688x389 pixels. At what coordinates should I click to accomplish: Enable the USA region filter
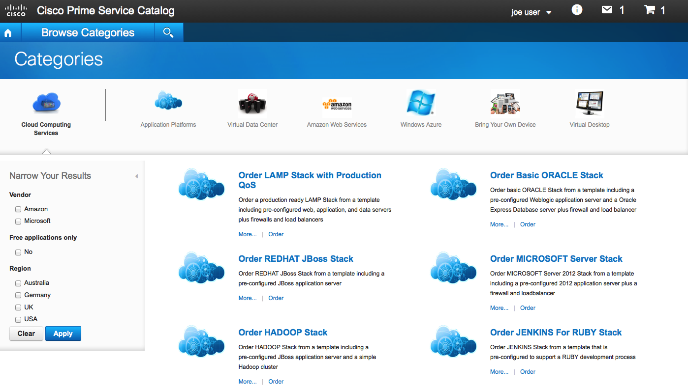(18, 319)
